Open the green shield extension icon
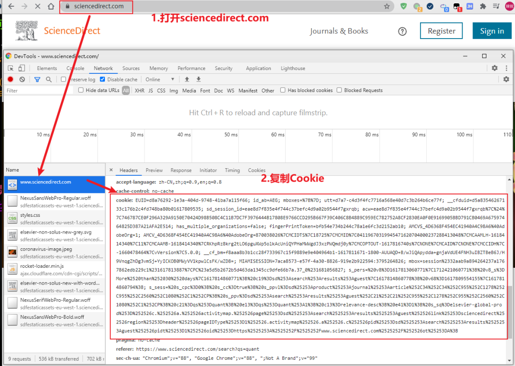 404,6
